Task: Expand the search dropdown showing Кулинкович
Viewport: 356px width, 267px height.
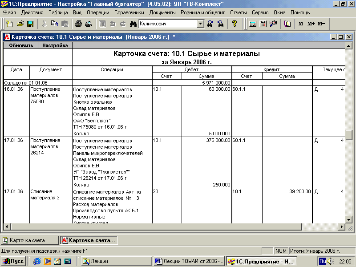Action: tap(201, 24)
